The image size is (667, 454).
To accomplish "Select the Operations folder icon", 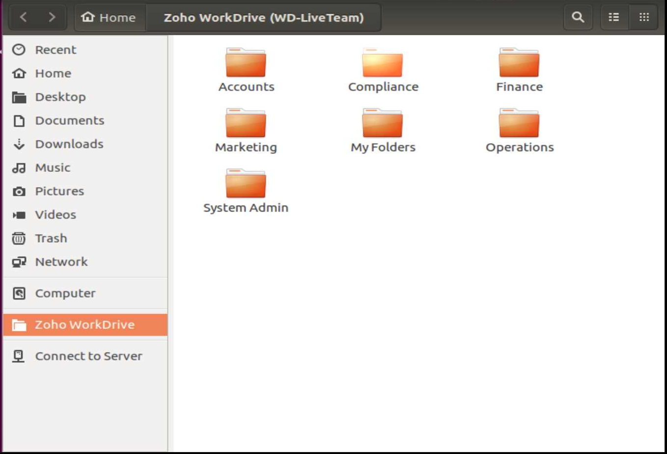I will 519,123.
